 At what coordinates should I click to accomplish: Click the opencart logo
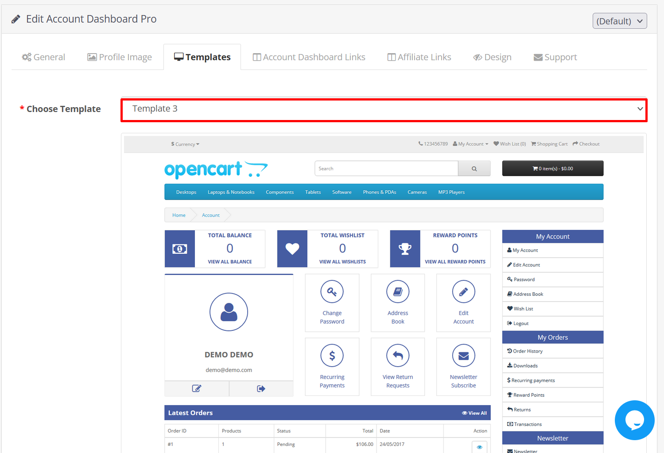[216, 169]
